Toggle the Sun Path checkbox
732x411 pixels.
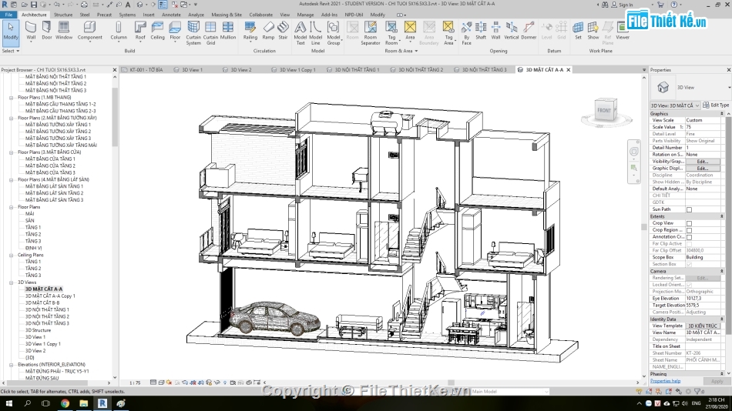click(x=689, y=209)
